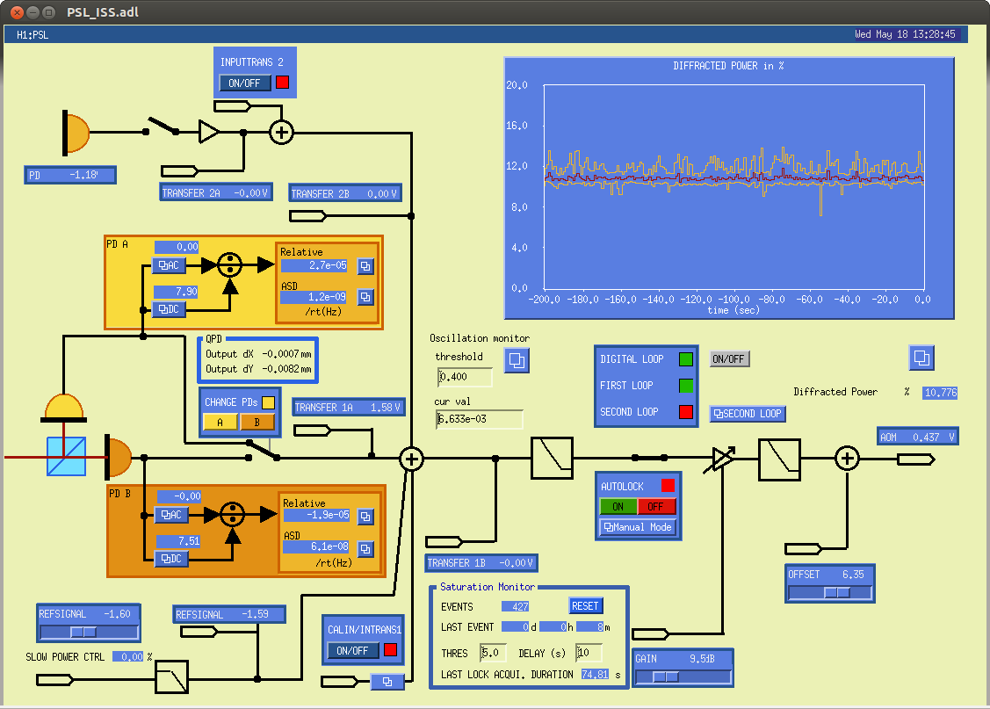
Task: Click the right REFSIGNAL -1.59 readout
Action: pyautogui.click(x=229, y=614)
